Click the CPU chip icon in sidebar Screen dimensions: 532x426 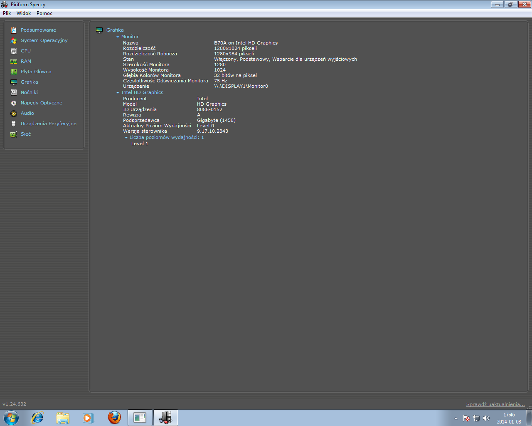click(14, 51)
